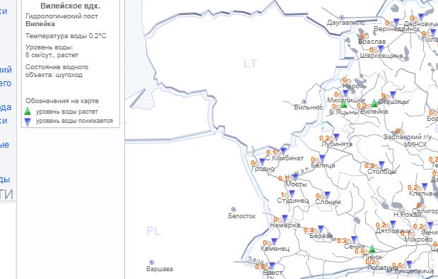Click the green rising marker at Пинск
This screenshot has width=438, height=279.
click(x=372, y=249)
